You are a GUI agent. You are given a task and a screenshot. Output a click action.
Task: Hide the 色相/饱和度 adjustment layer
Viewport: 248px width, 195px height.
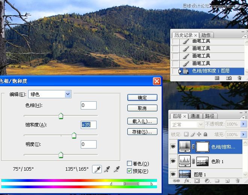coord(173,147)
